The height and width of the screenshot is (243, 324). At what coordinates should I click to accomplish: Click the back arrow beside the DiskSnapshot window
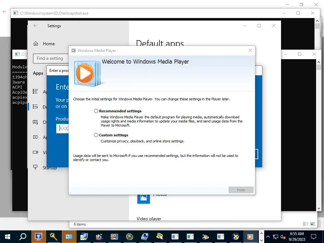4,12
